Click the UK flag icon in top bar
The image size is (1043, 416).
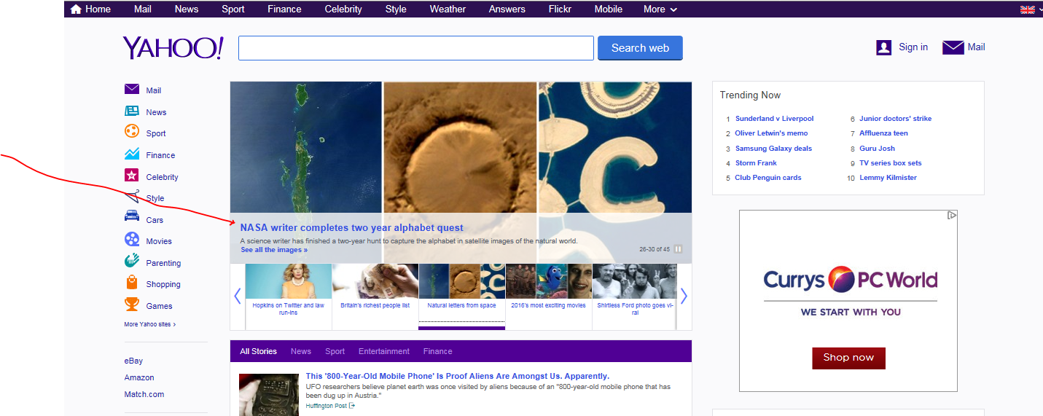coord(1027,9)
